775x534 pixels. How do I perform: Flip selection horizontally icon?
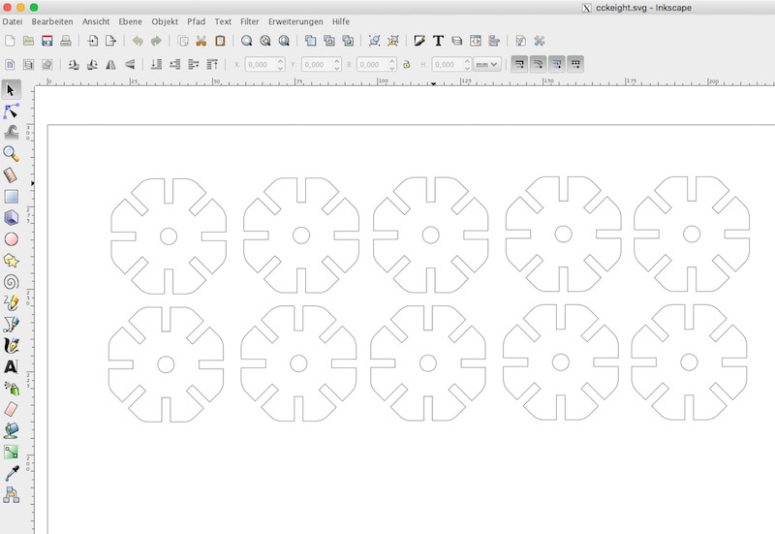pyautogui.click(x=110, y=64)
